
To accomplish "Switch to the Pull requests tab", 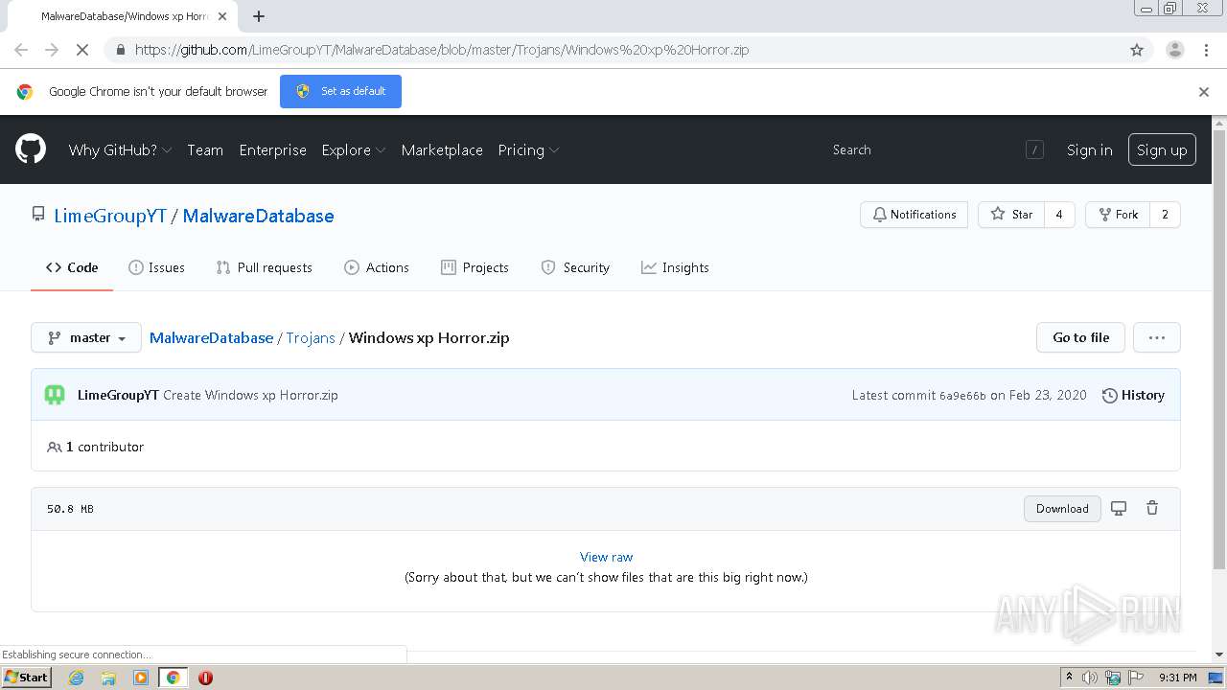I will (x=265, y=267).
